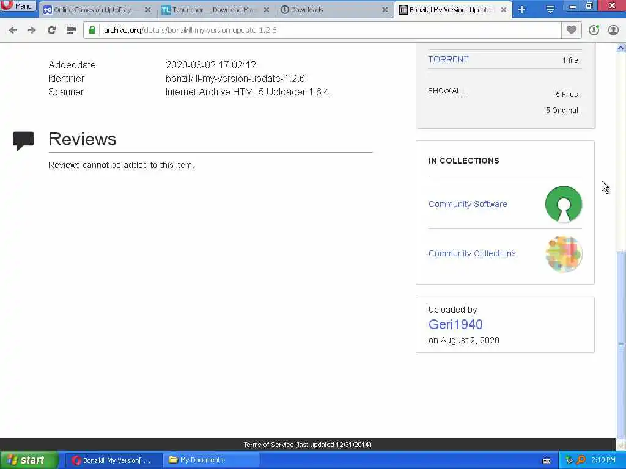Click the magnifier search tray icon
The height and width of the screenshot is (469, 626).
(582, 460)
